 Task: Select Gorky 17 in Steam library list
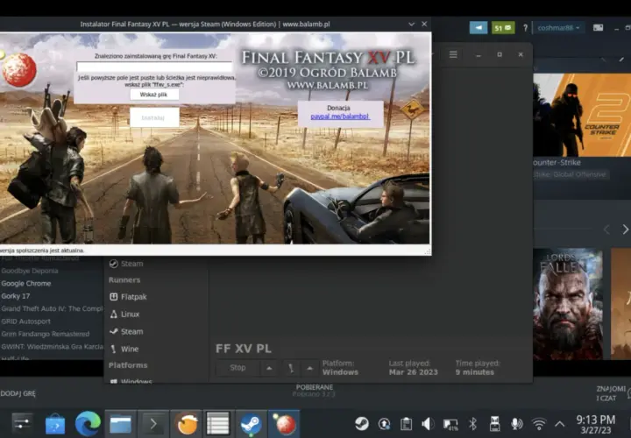[16, 295]
